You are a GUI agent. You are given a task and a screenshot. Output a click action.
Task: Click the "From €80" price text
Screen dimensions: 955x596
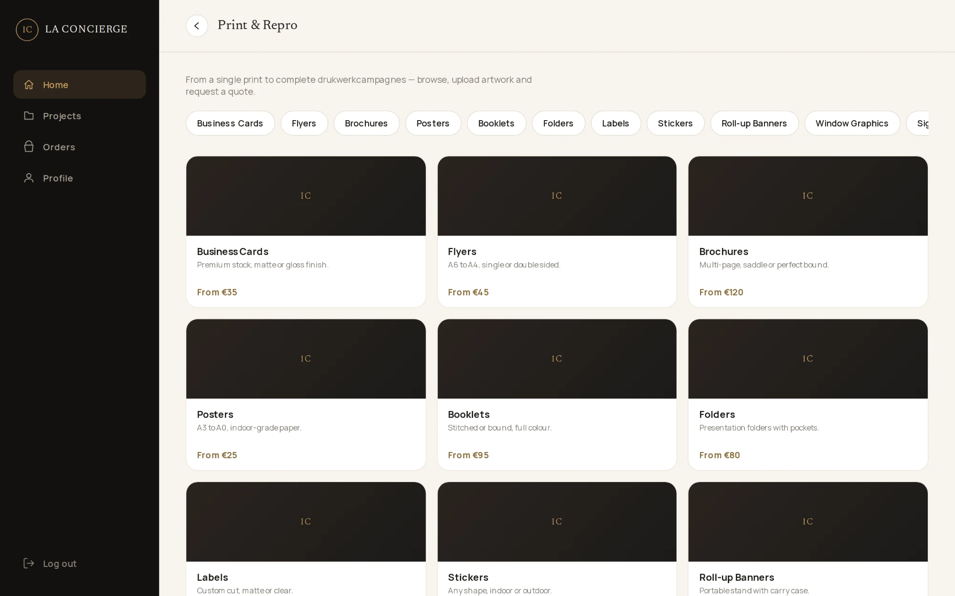tap(720, 455)
